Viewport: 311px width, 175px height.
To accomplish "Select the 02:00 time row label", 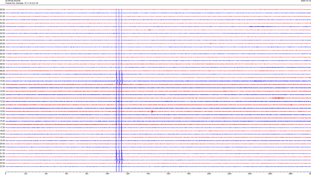I will click(2, 23).
